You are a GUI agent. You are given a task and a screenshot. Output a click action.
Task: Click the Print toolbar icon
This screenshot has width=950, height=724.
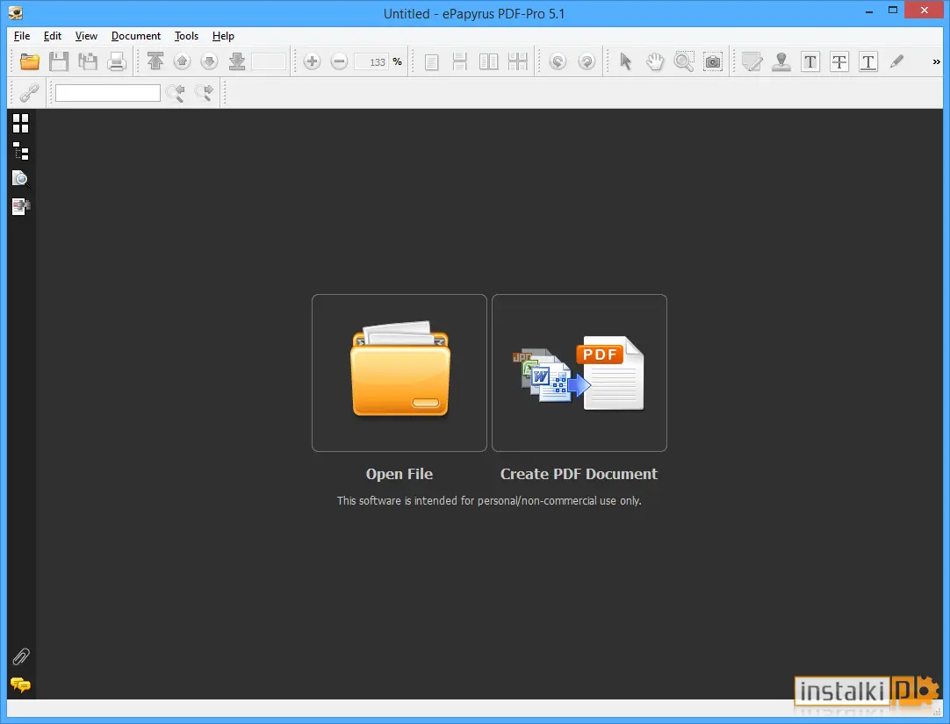click(x=117, y=61)
